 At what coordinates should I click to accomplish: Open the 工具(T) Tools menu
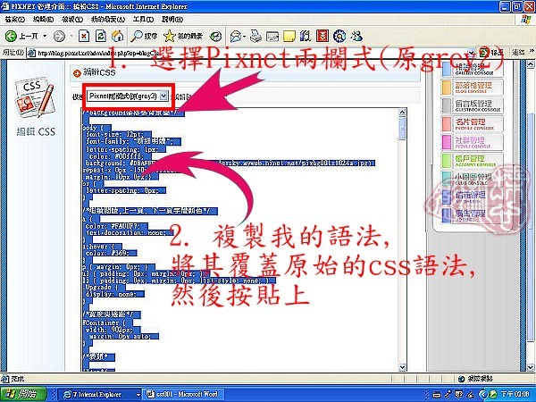pyautogui.click(x=143, y=20)
